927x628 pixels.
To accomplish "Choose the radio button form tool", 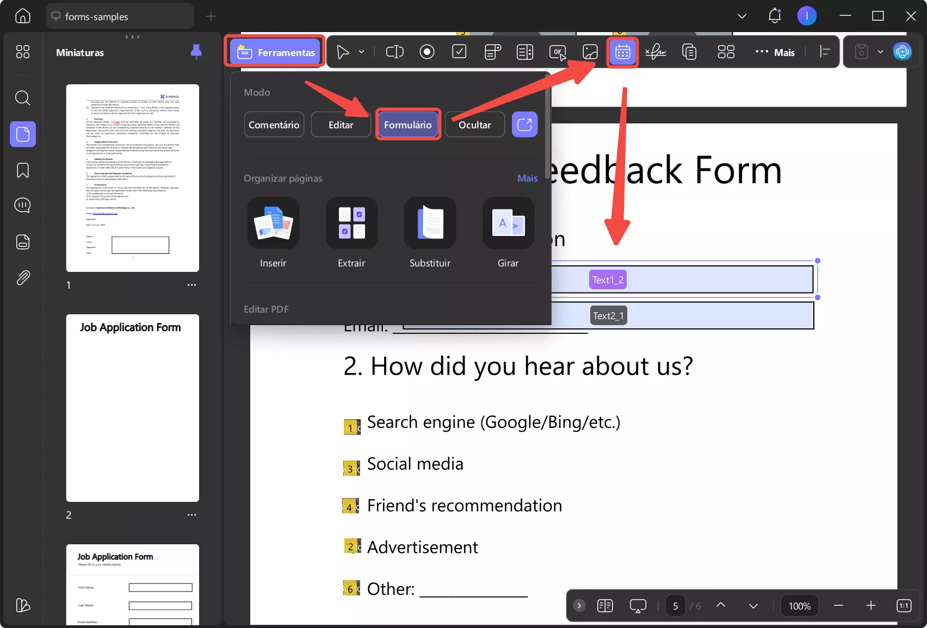I will (x=427, y=52).
